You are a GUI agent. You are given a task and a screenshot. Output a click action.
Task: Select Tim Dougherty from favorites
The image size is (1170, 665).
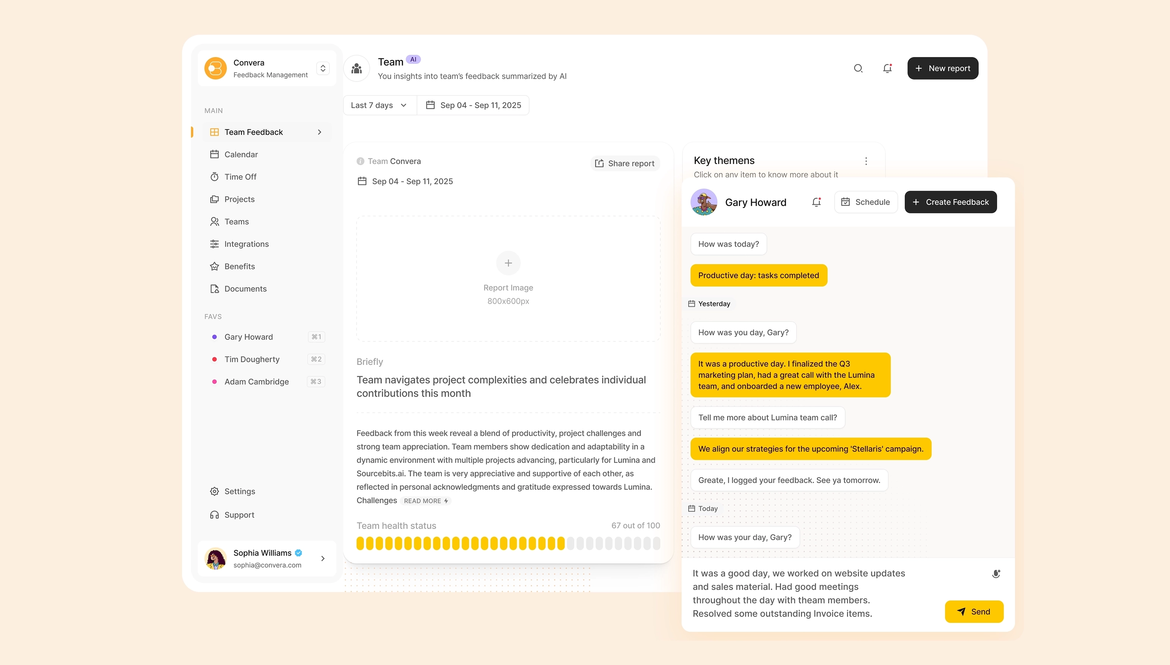click(x=252, y=359)
